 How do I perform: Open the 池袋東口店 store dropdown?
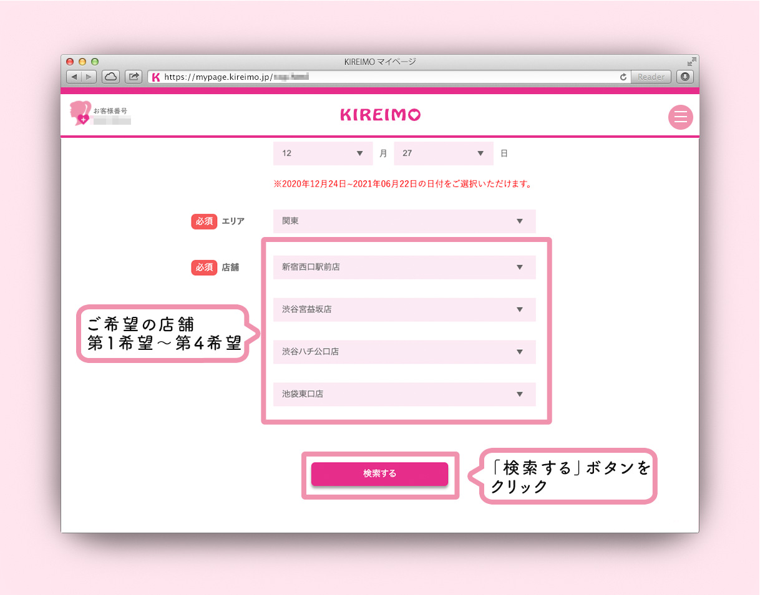coord(404,394)
